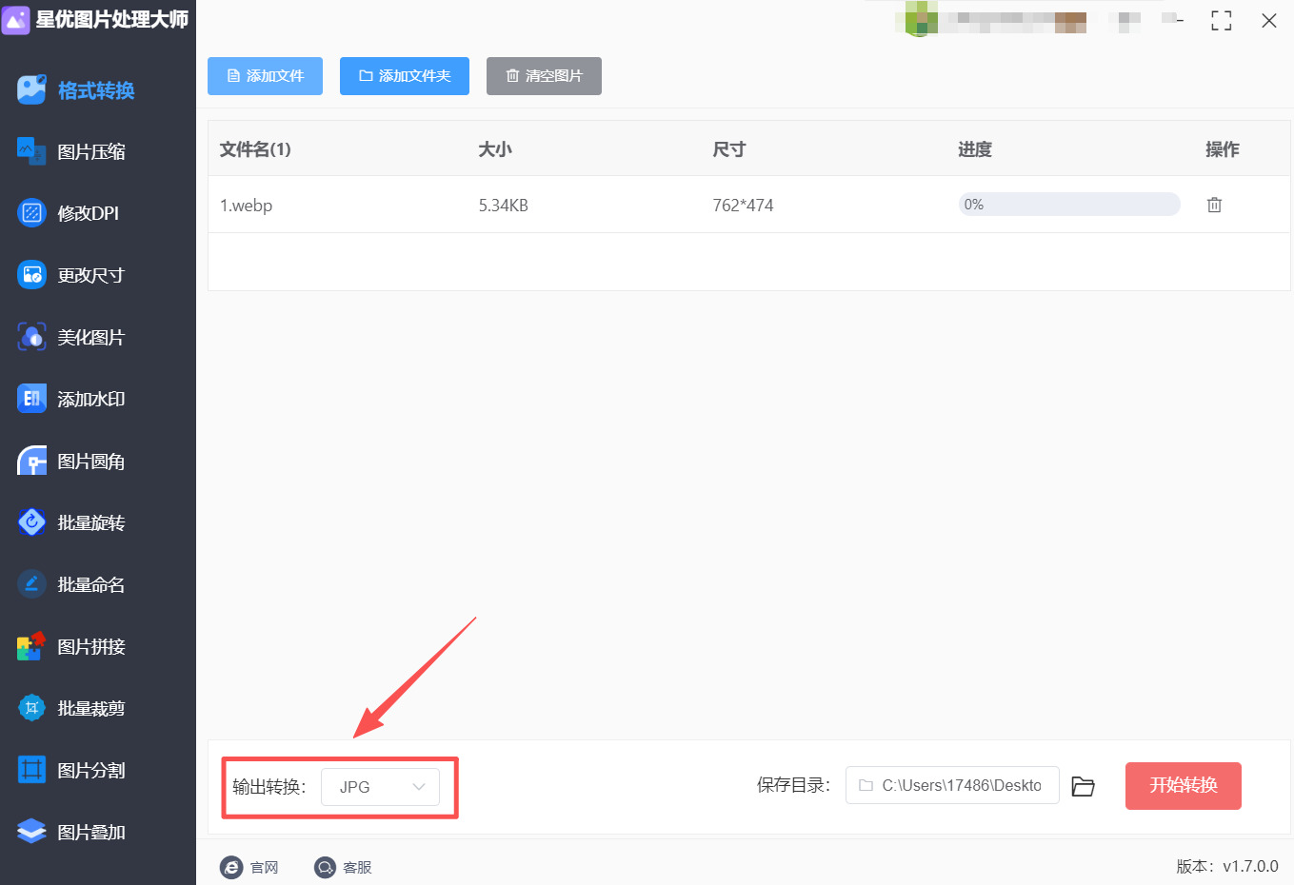Screen dimensions: 1294x885
Task: Select 图片叠加 label in sidebar
Action: (x=91, y=833)
